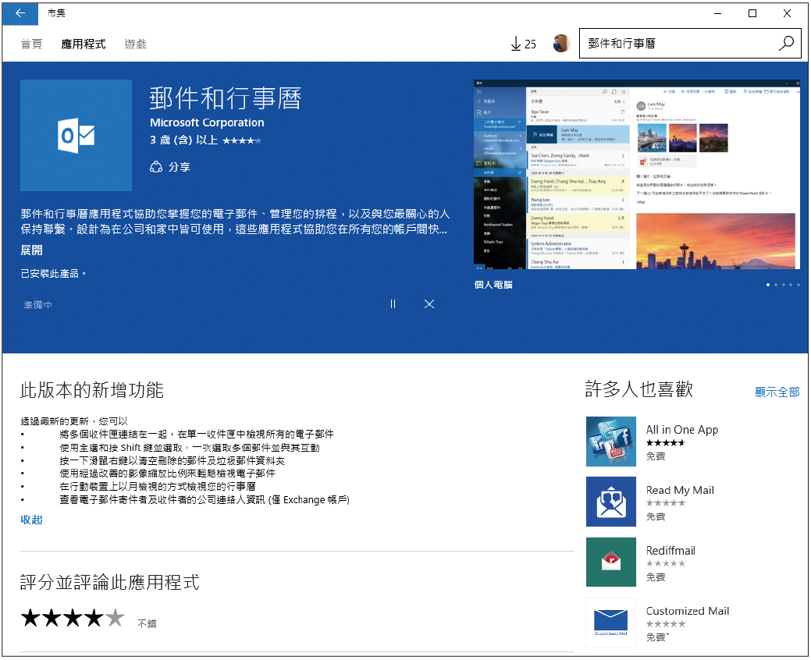Switch to the 遊戲 tab
Screen dimensions: 811x660
tap(136, 44)
